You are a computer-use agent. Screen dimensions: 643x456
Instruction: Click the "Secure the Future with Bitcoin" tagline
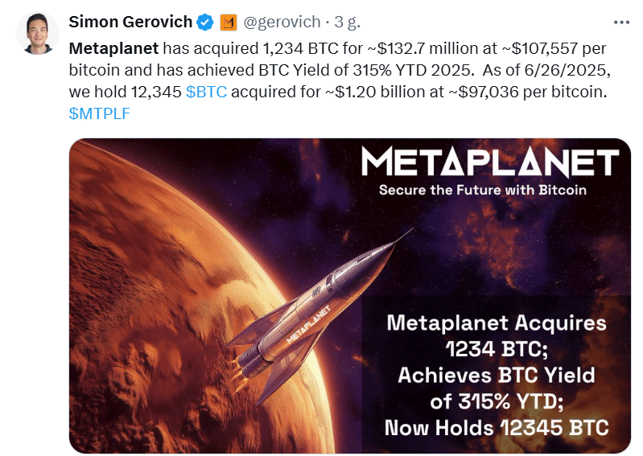click(482, 191)
